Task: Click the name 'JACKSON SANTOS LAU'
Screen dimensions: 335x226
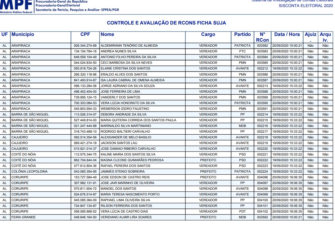Action: pyautogui.click(x=119, y=143)
